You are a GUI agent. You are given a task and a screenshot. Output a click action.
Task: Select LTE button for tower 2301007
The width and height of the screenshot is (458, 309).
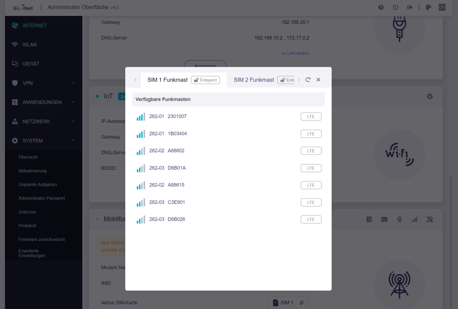pos(311,117)
